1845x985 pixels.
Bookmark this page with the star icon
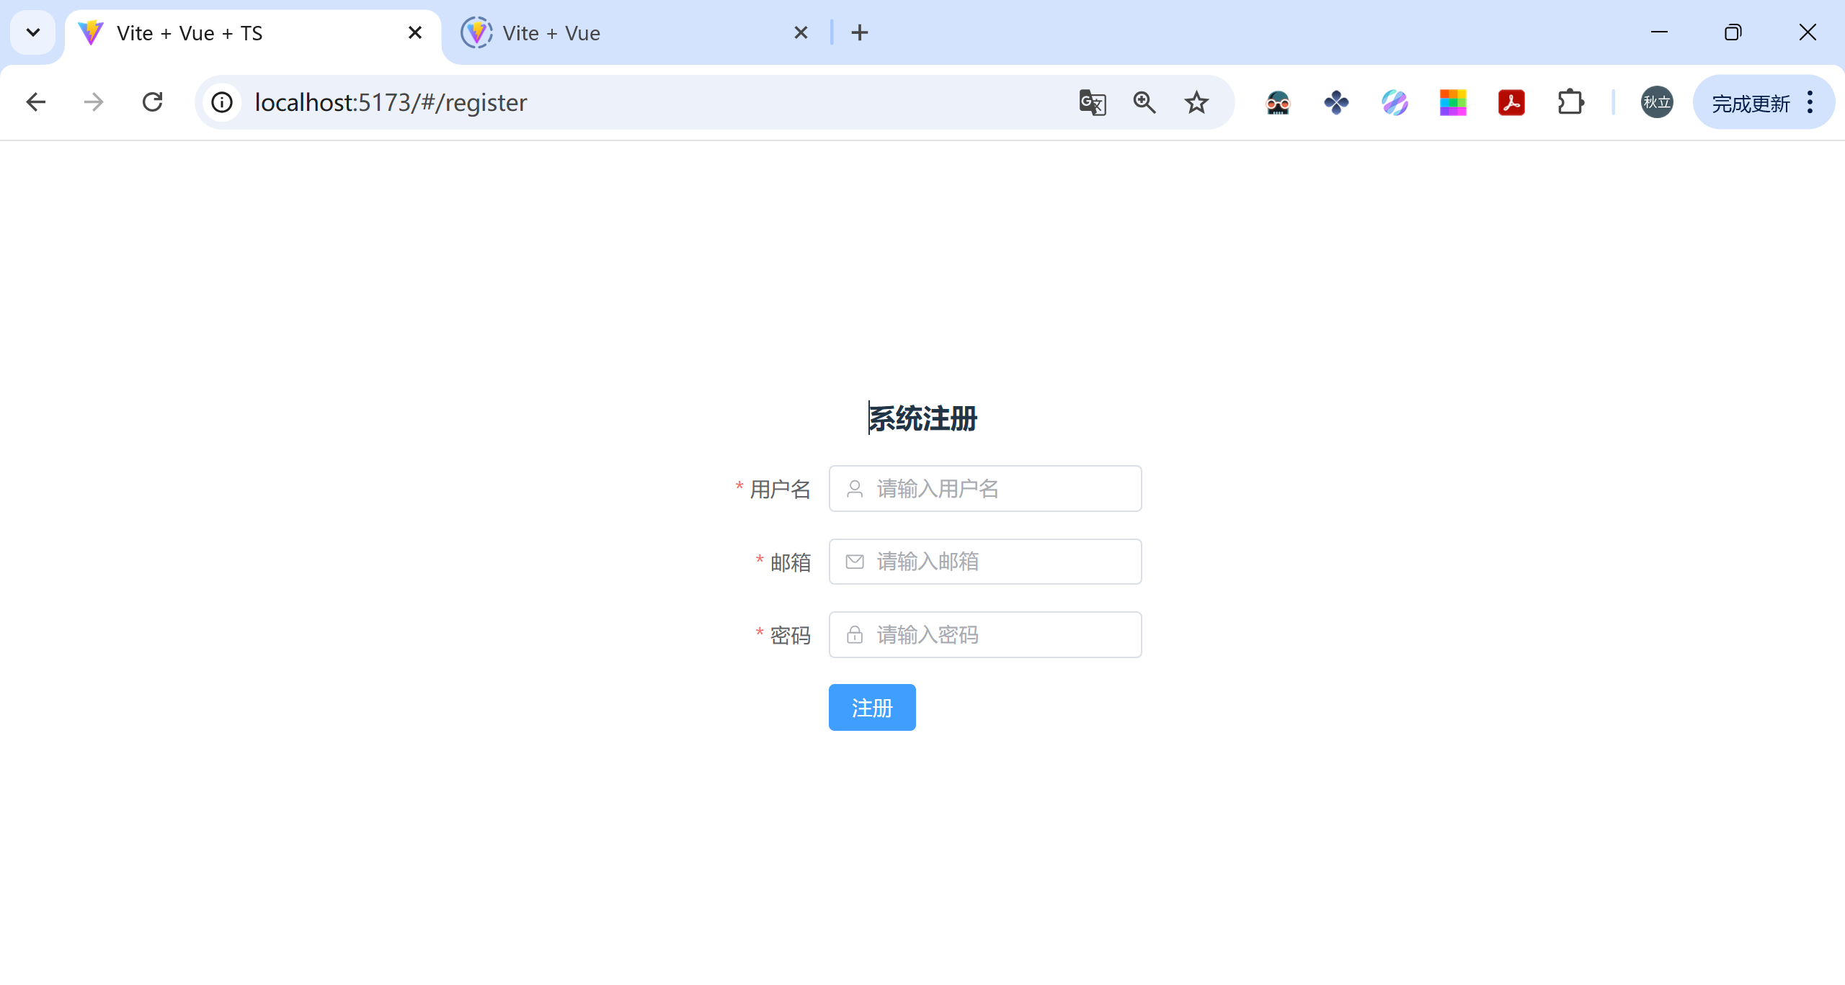1196,103
